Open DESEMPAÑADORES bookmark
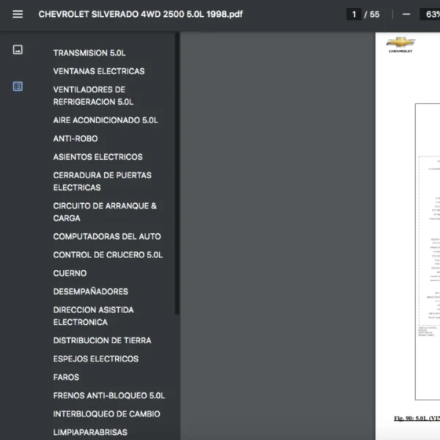Image resolution: width=440 pixels, height=440 pixels. (x=91, y=292)
